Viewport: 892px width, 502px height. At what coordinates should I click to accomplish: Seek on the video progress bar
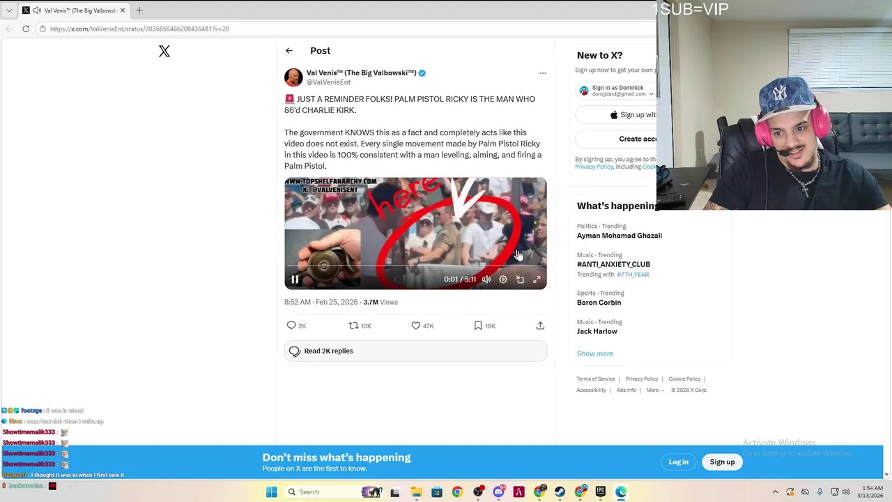(x=415, y=266)
